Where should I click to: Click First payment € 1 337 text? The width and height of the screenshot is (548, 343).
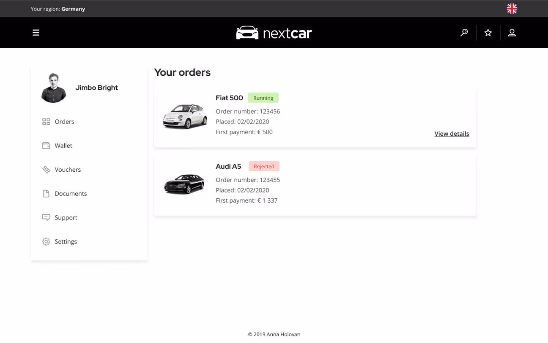[247, 200]
